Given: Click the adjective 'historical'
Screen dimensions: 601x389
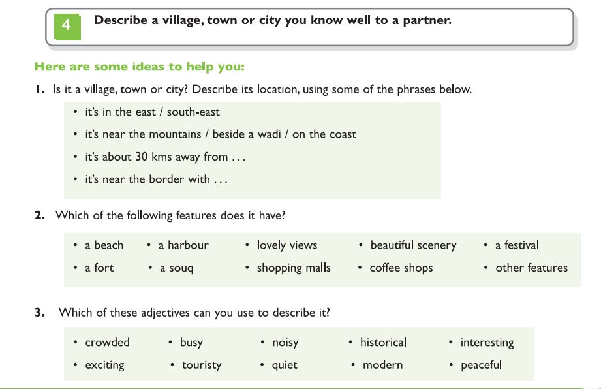Looking at the screenshot, I should pyautogui.click(x=383, y=342).
